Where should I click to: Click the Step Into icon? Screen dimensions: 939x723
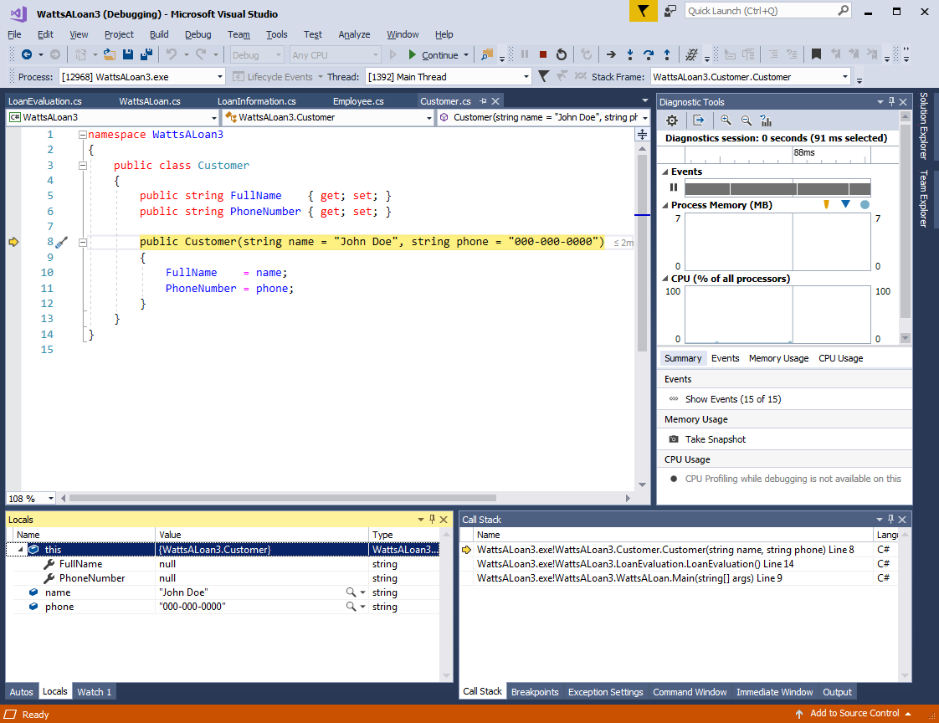[x=630, y=54]
